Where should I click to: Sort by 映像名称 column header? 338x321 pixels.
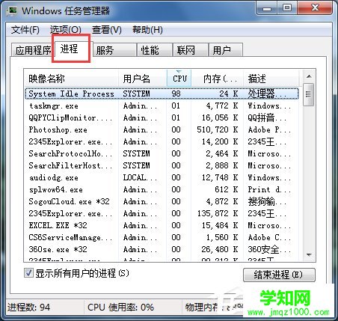click(x=71, y=79)
